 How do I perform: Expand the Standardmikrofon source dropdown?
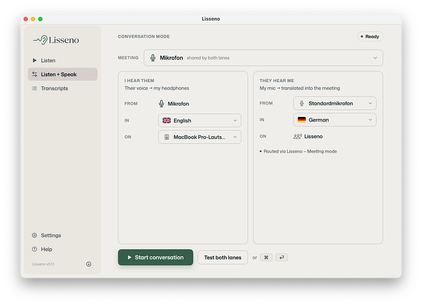tap(335, 103)
